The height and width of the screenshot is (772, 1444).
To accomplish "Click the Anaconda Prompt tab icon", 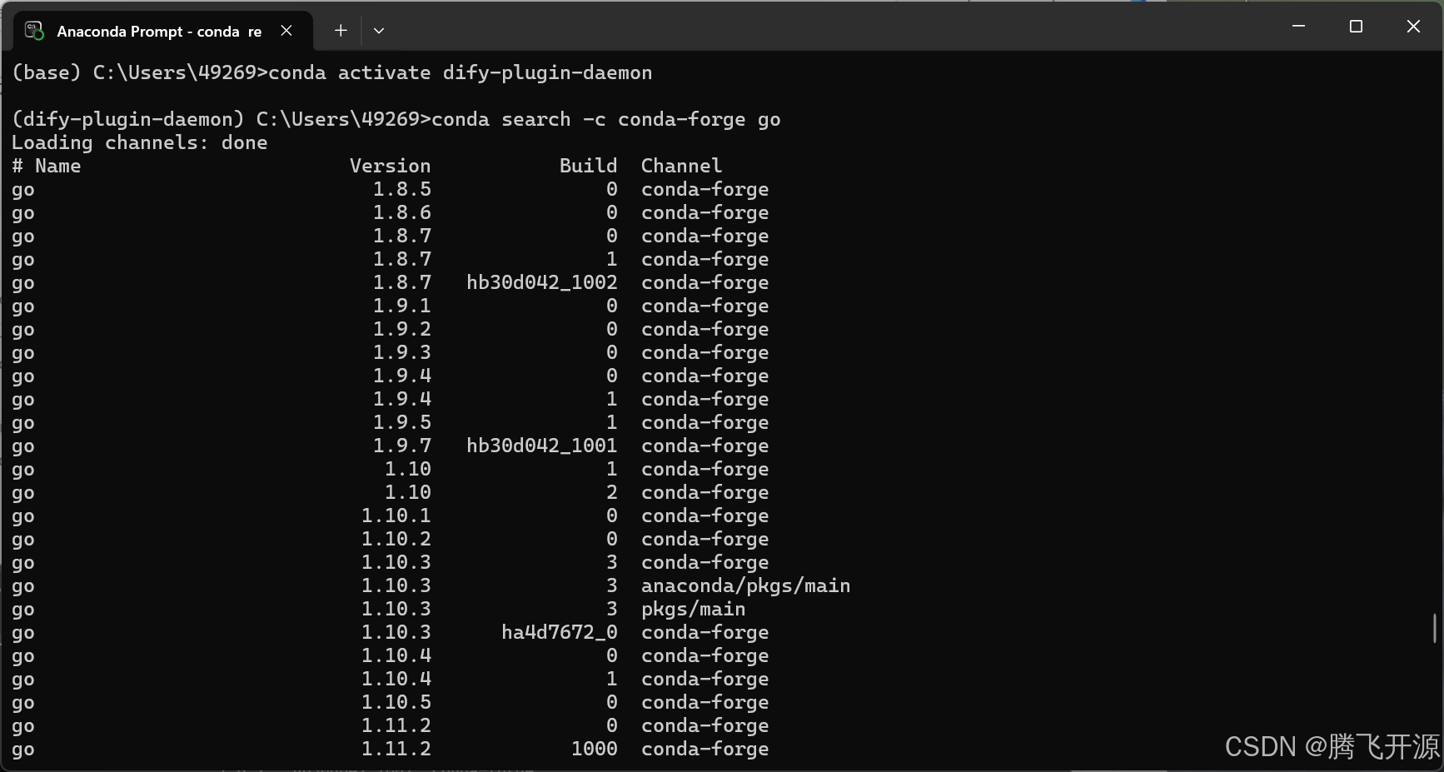I will pyautogui.click(x=34, y=31).
